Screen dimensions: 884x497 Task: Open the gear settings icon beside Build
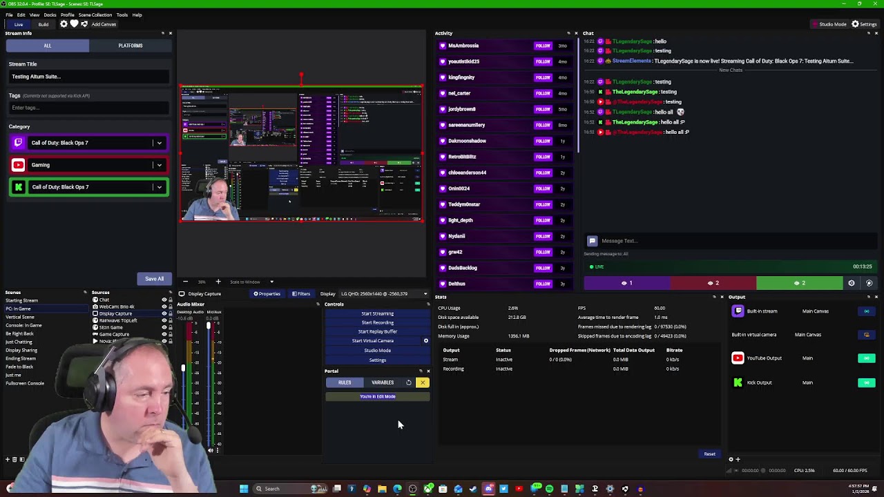(x=64, y=24)
